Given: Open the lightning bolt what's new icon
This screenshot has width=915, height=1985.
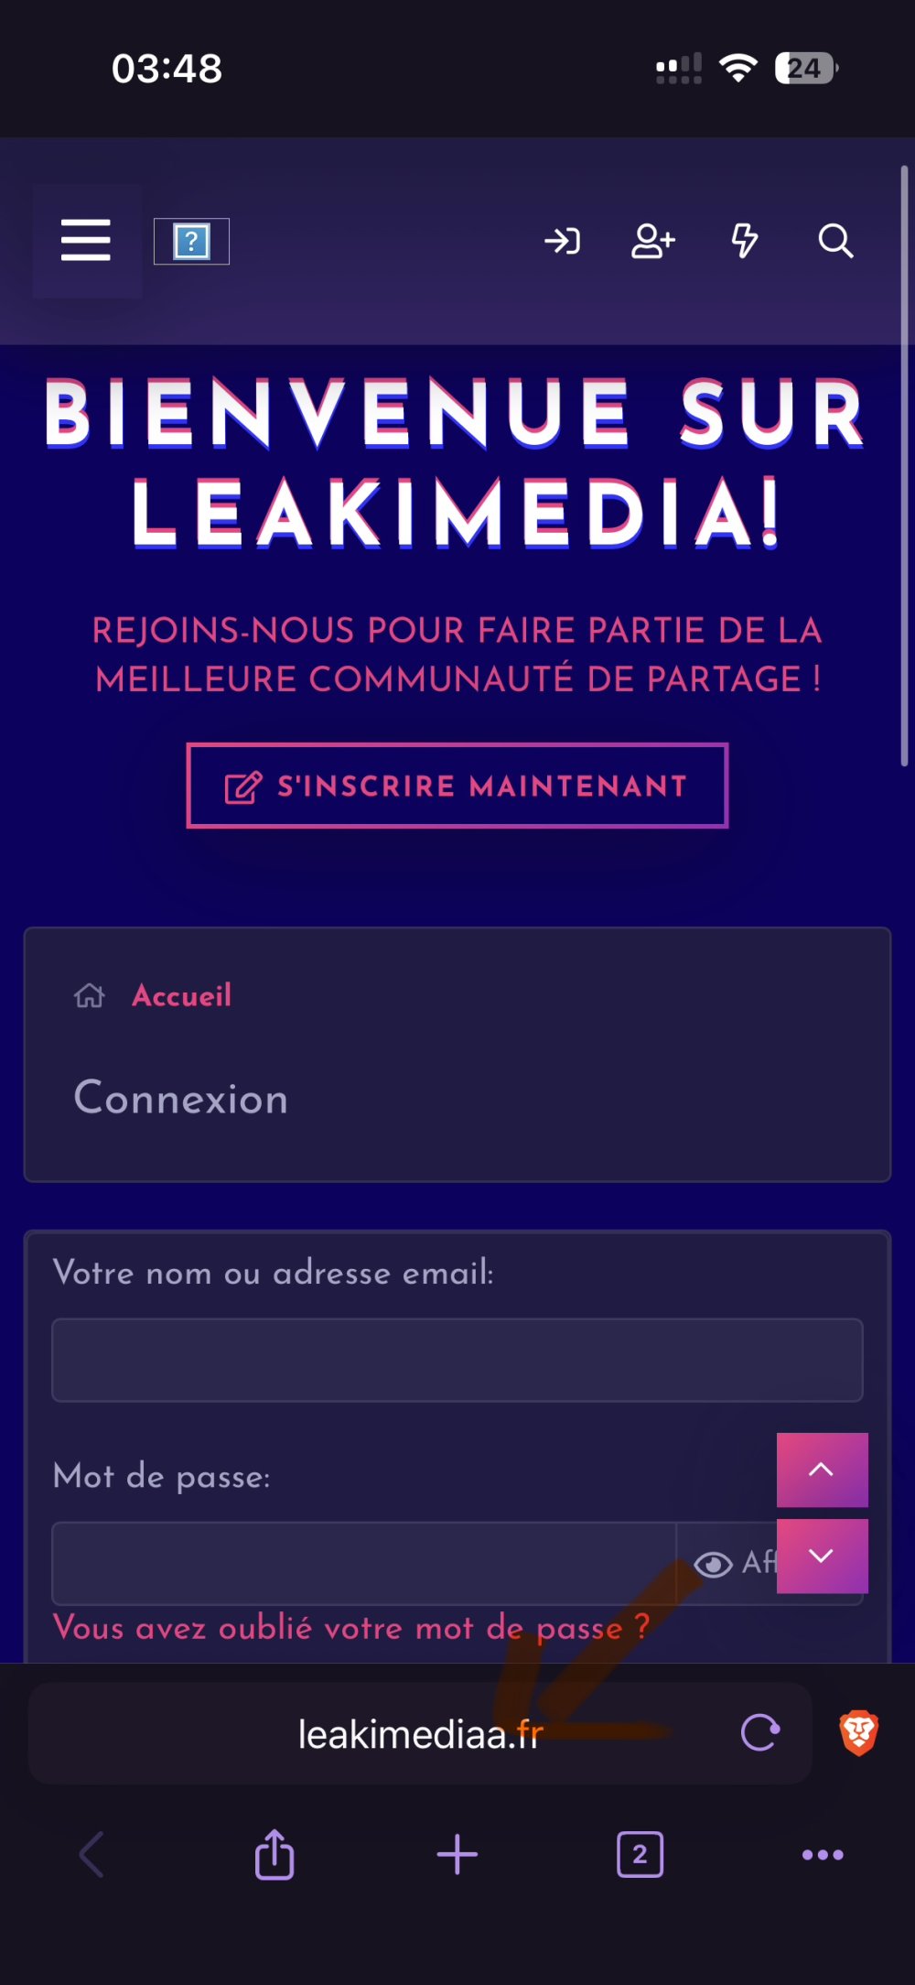Looking at the screenshot, I should 744,241.
